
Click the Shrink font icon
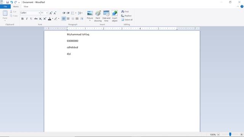pyautogui.click(x=55, y=13)
